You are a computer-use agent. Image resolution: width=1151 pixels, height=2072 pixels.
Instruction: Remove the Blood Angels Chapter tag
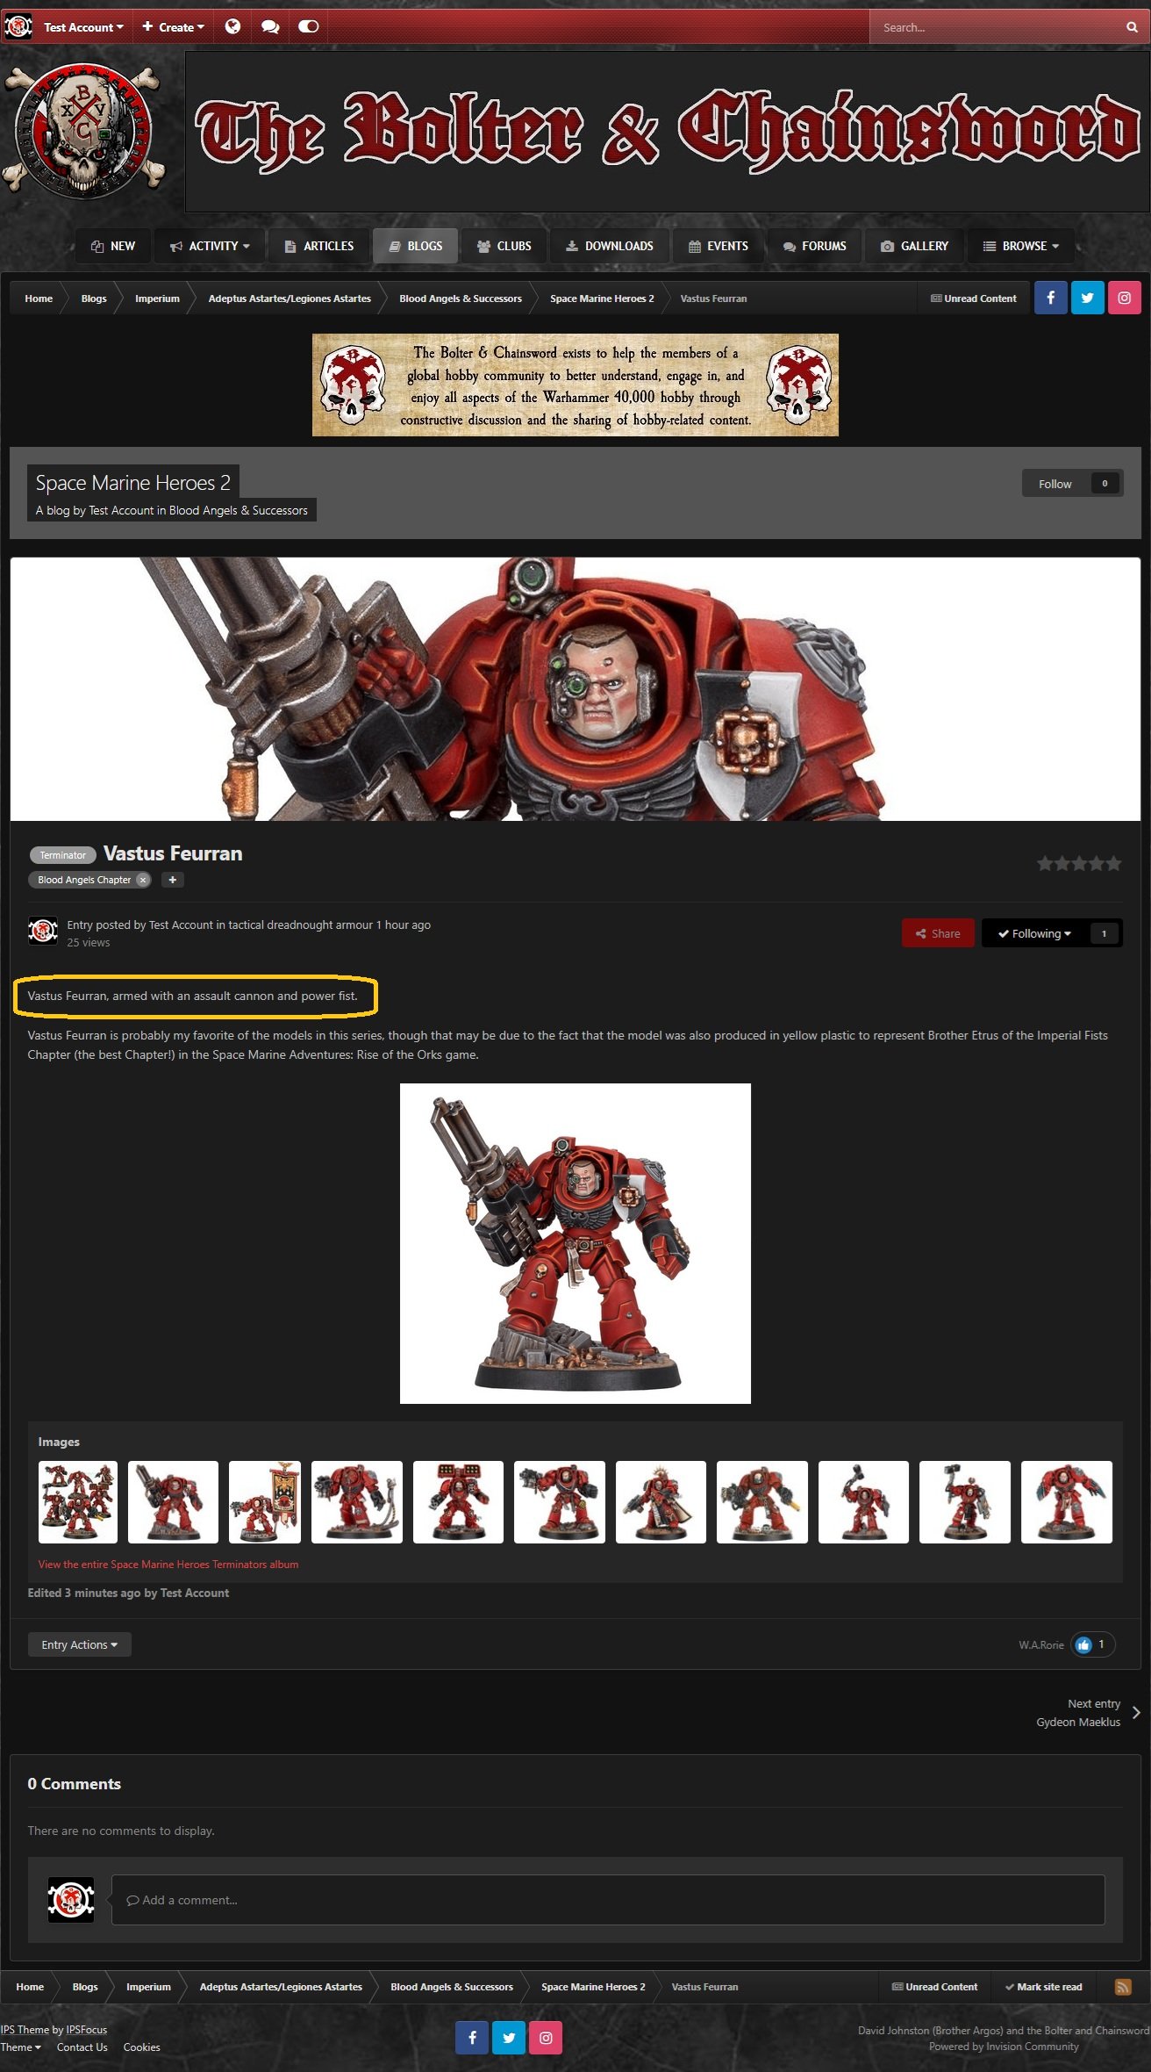click(143, 880)
